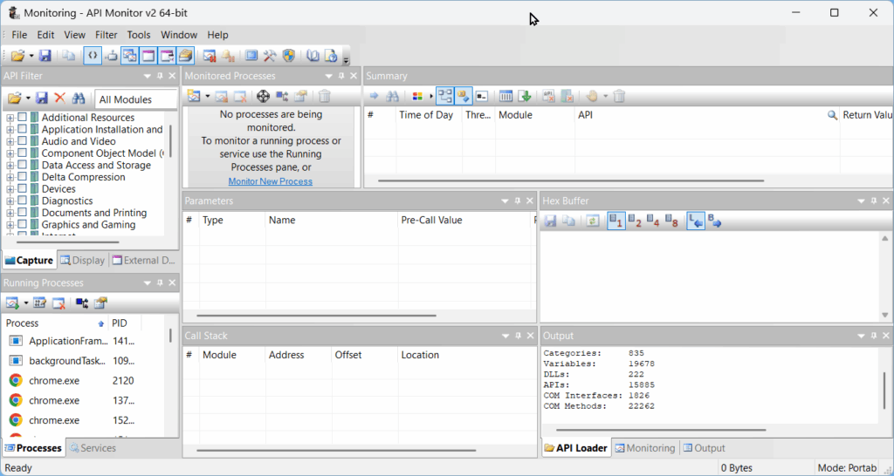
Task: Open the Tools menu
Action: tap(139, 35)
